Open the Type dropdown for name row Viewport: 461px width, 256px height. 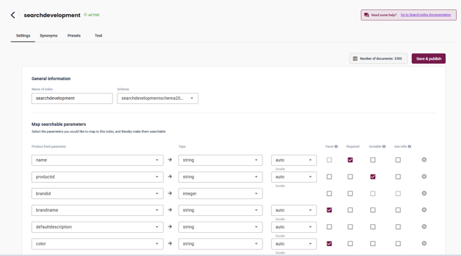pyautogui.click(x=220, y=160)
